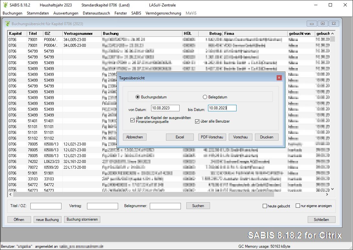The image size is (353, 250).
Task: Sort by the 'gebucht von' column header
Action: tap(301, 34)
